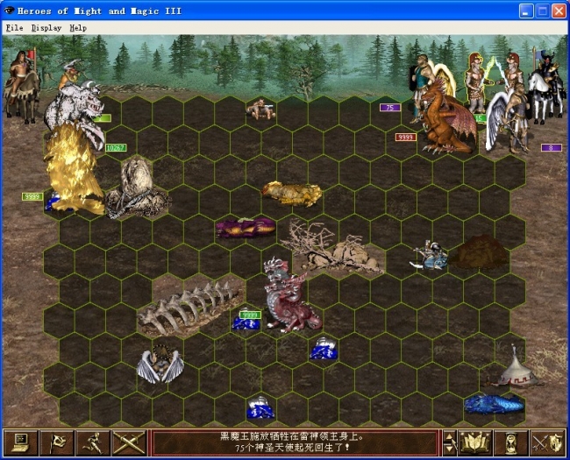Open the Help menu
Image resolution: width=570 pixels, height=460 pixels.
pyautogui.click(x=78, y=28)
